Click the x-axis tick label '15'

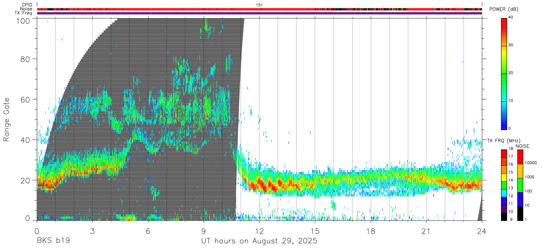[315, 231]
